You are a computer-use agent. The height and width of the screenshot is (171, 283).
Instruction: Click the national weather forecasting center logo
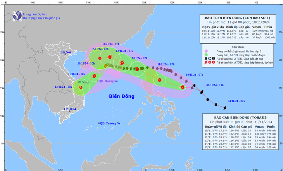pos(17,16)
